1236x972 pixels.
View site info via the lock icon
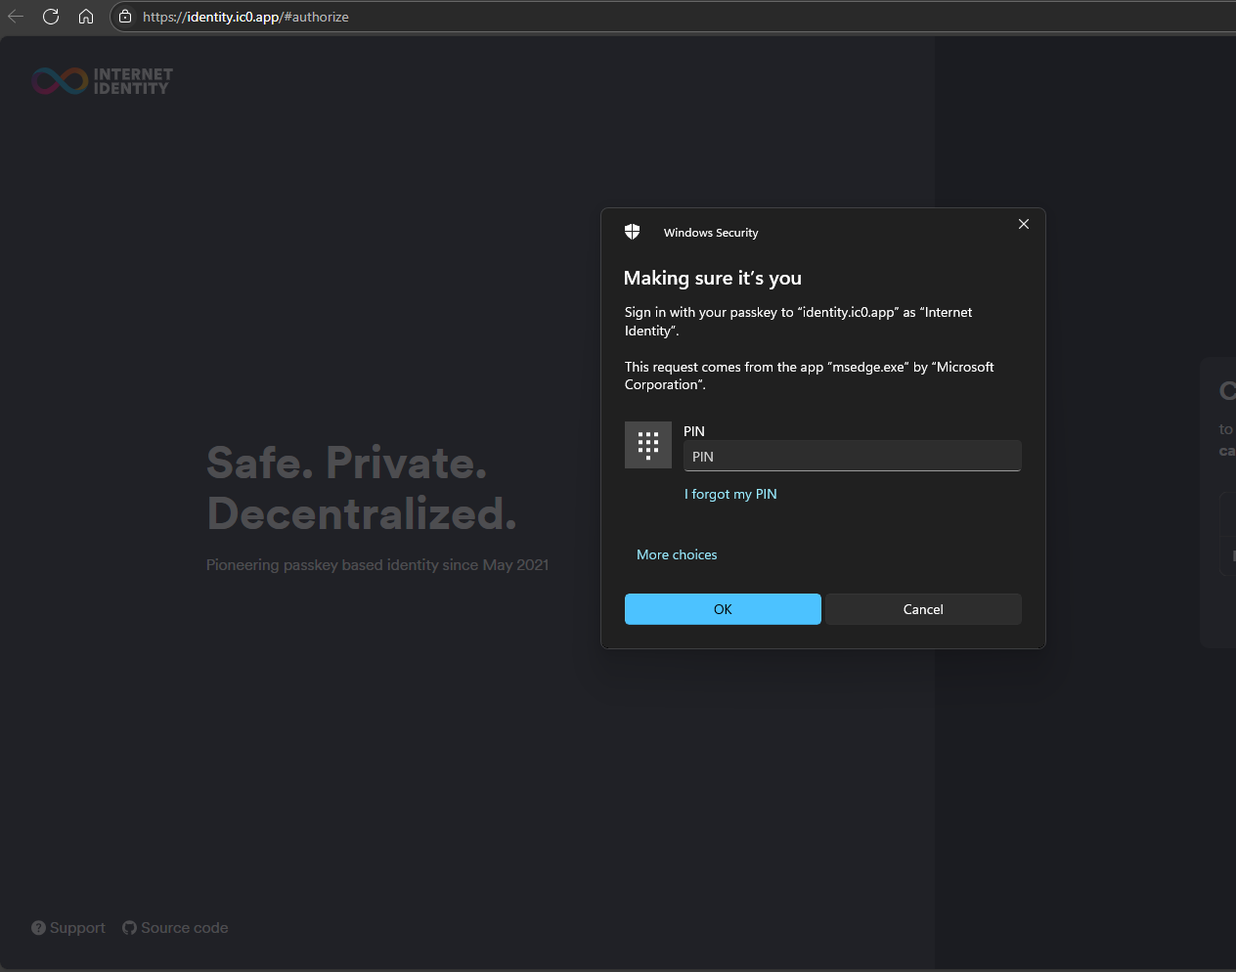pyautogui.click(x=125, y=17)
